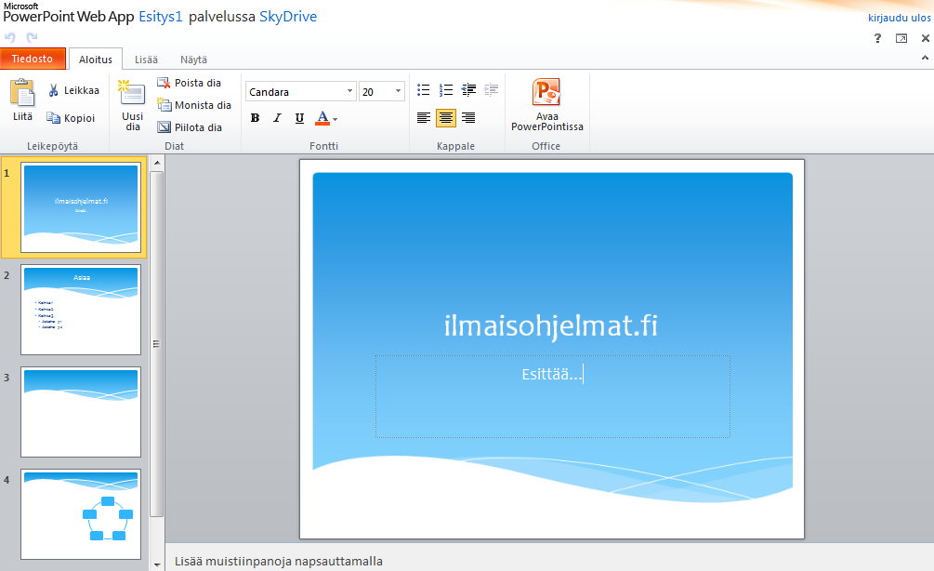Image resolution: width=934 pixels, height=571 pixels.
Task: Open the SkyDrive link
Action: pos(288,17)
